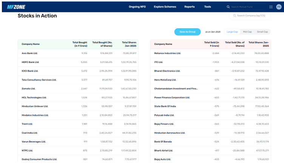Click Cholamandalam Investment and Fina... row

point(210,89)
